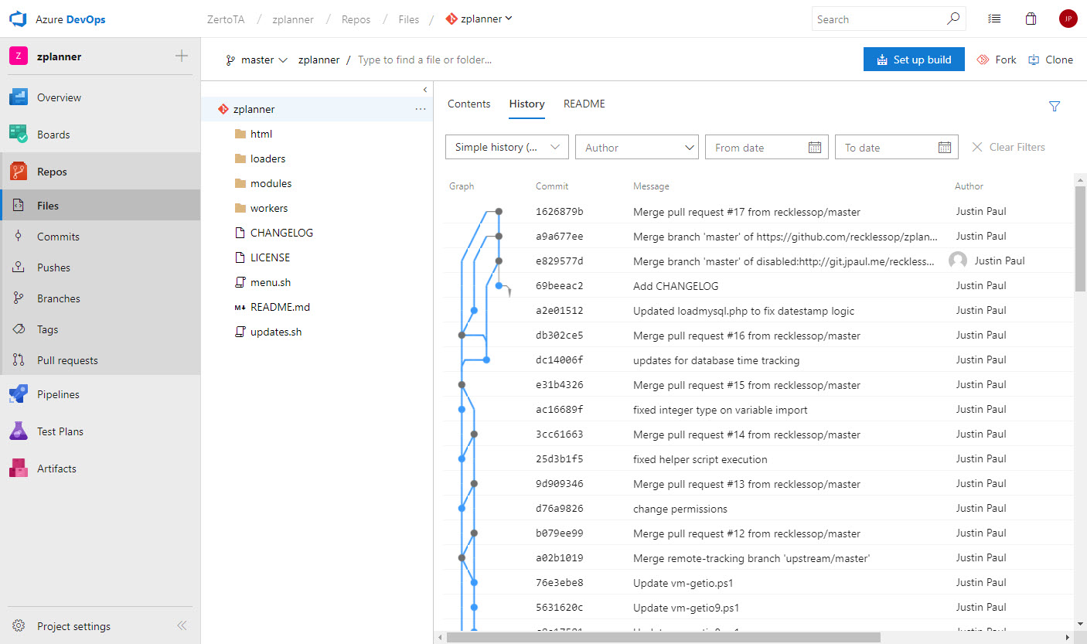Screen dimensions: 1087x644
Task: Collapse the file tree panel arrow
Action: tap(425, 90)
